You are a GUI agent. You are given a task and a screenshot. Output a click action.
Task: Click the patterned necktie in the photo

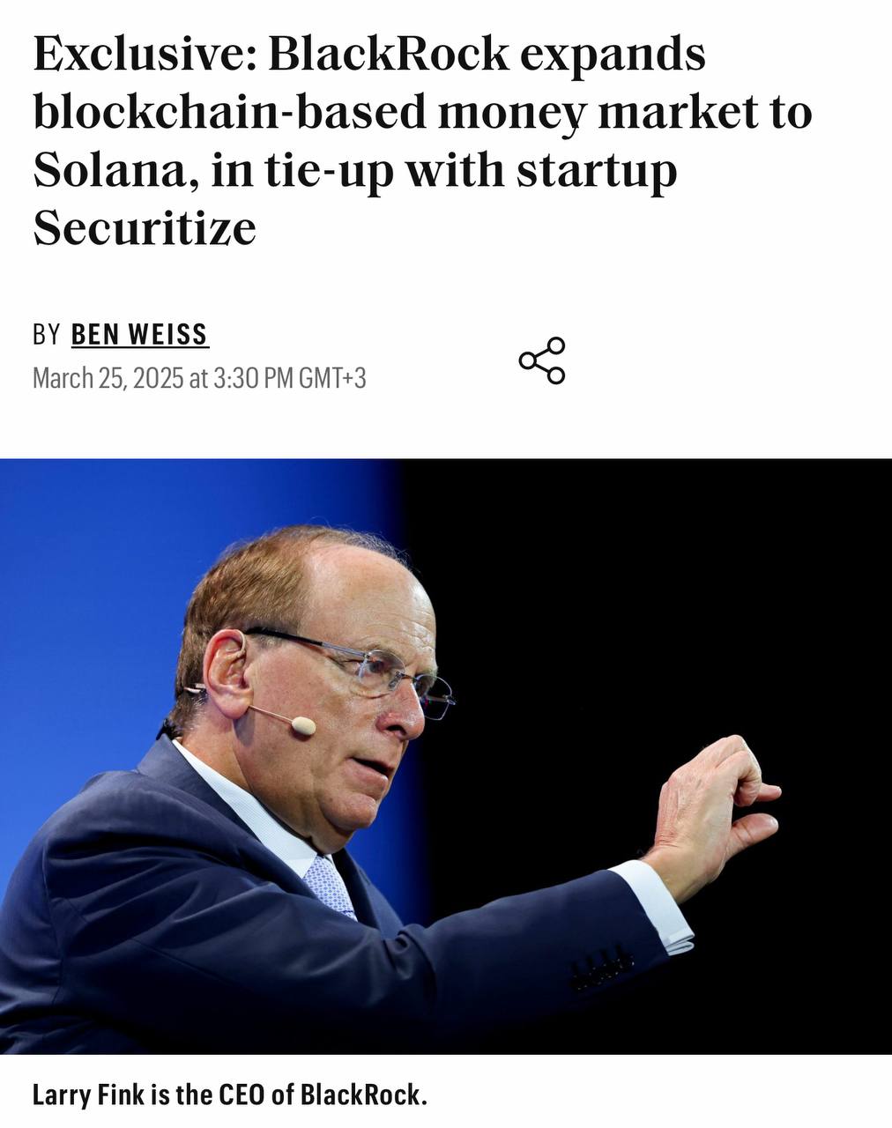(x=330, y=886)
